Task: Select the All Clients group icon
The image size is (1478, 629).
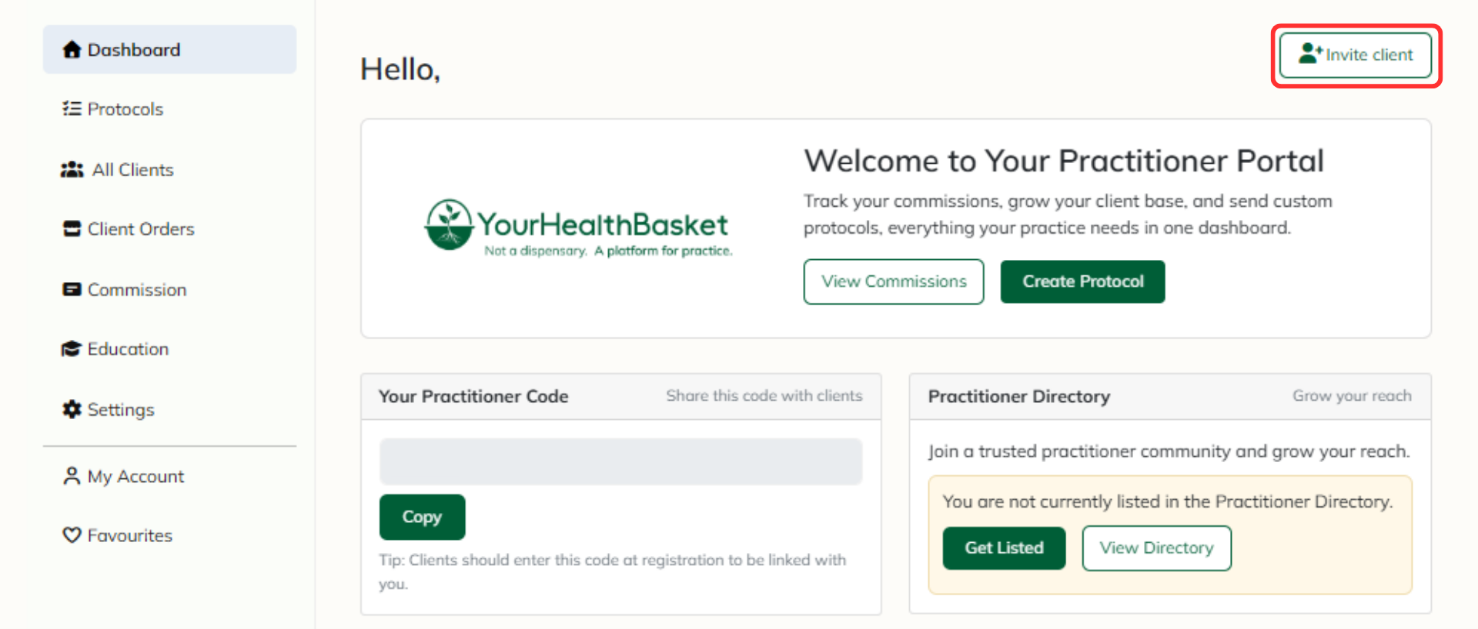Action: 72,169
